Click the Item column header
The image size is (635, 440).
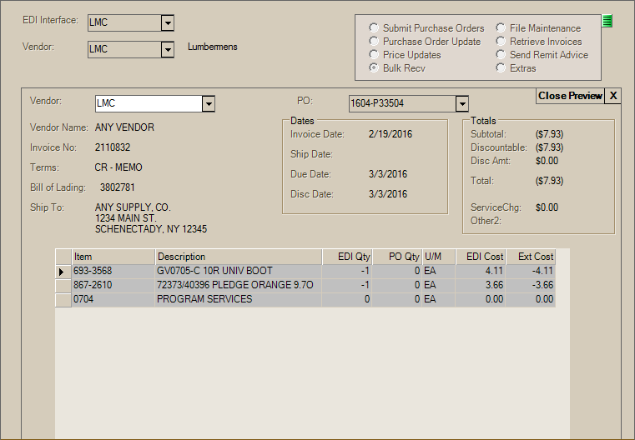tap(113, 257)
